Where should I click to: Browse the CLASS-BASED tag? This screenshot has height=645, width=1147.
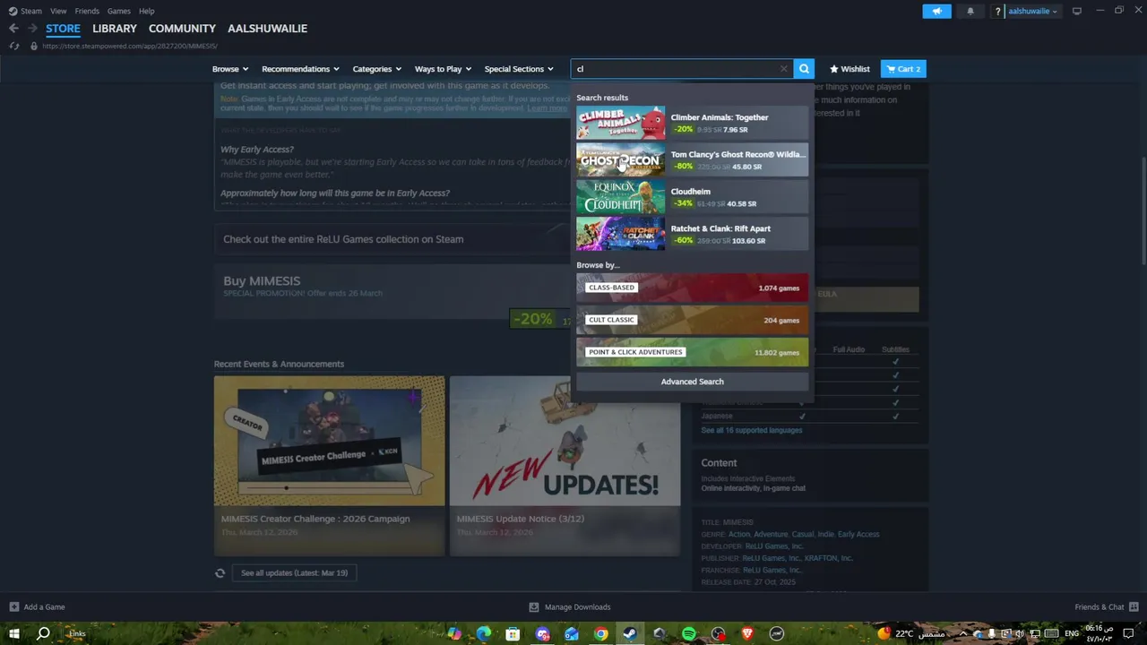pos(692,288)
